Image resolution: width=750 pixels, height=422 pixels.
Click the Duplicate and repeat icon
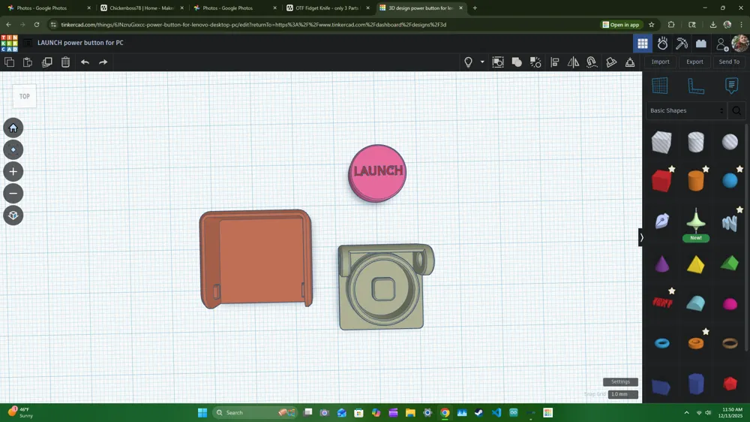(46, 62)
